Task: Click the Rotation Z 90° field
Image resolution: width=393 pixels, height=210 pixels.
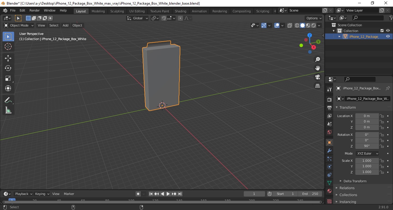Action: 367,146
